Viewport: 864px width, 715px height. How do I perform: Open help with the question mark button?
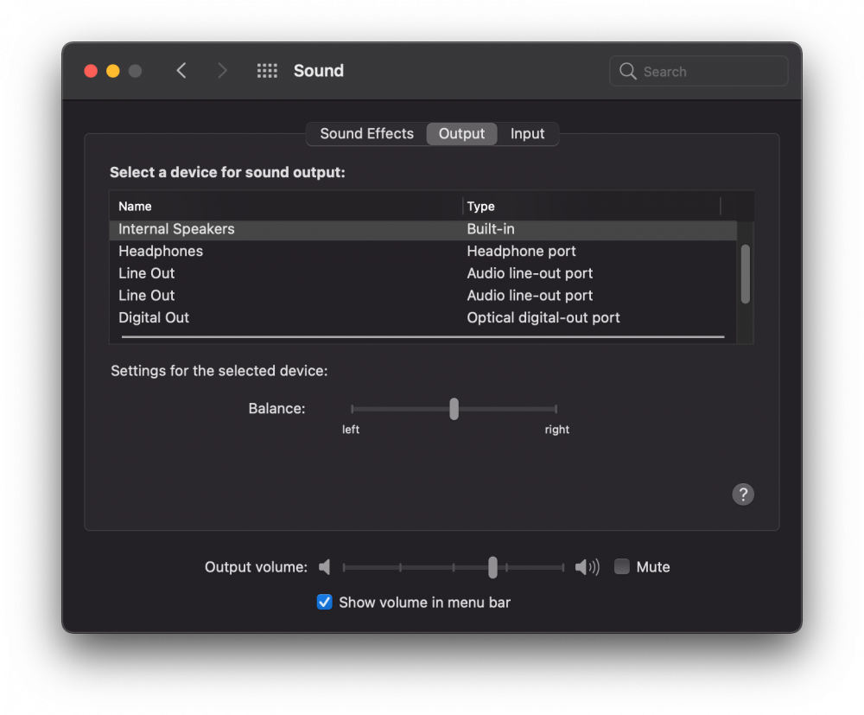point(743,494)
